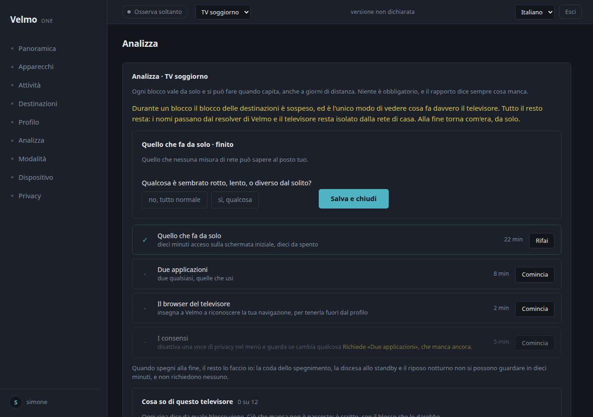Open the Italiano language dropdown

535,12
